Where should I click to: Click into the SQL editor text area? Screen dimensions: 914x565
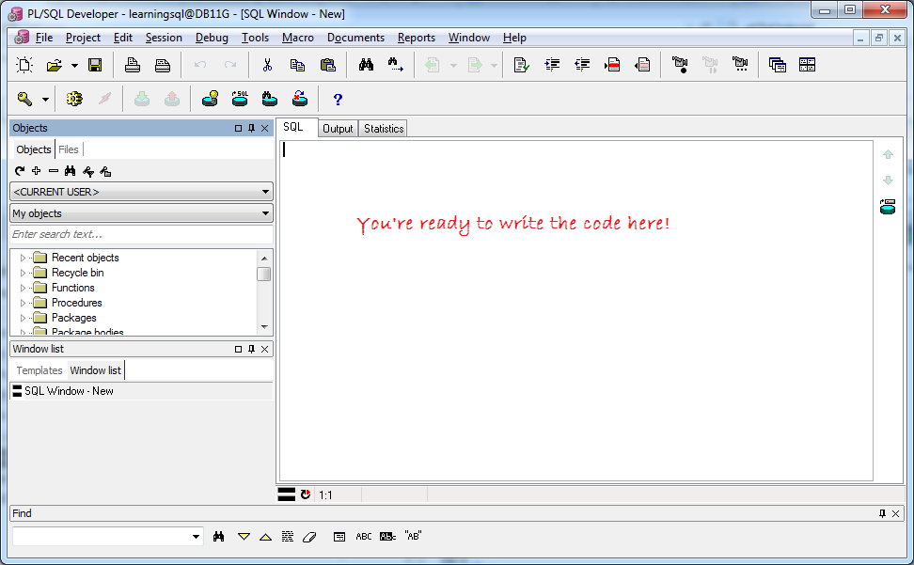coord(575,310)
